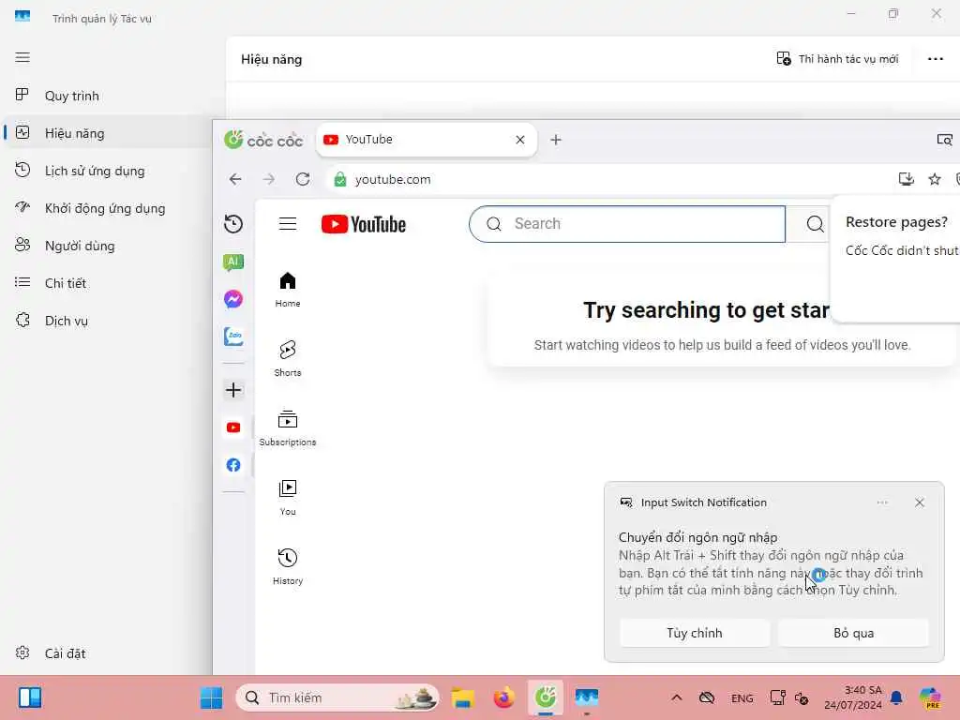Add new sidebar app with plus icon
The height and width of the screenshot is (720, 960).
coord(233,390)
